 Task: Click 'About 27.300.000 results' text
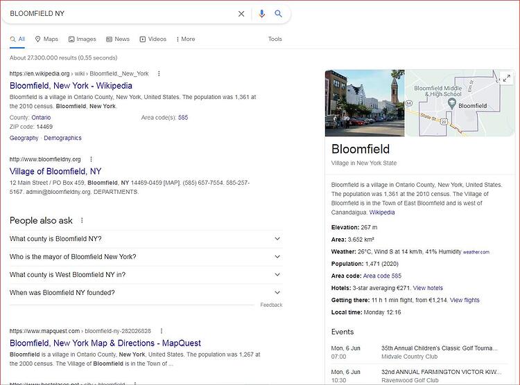coord(63,58)
